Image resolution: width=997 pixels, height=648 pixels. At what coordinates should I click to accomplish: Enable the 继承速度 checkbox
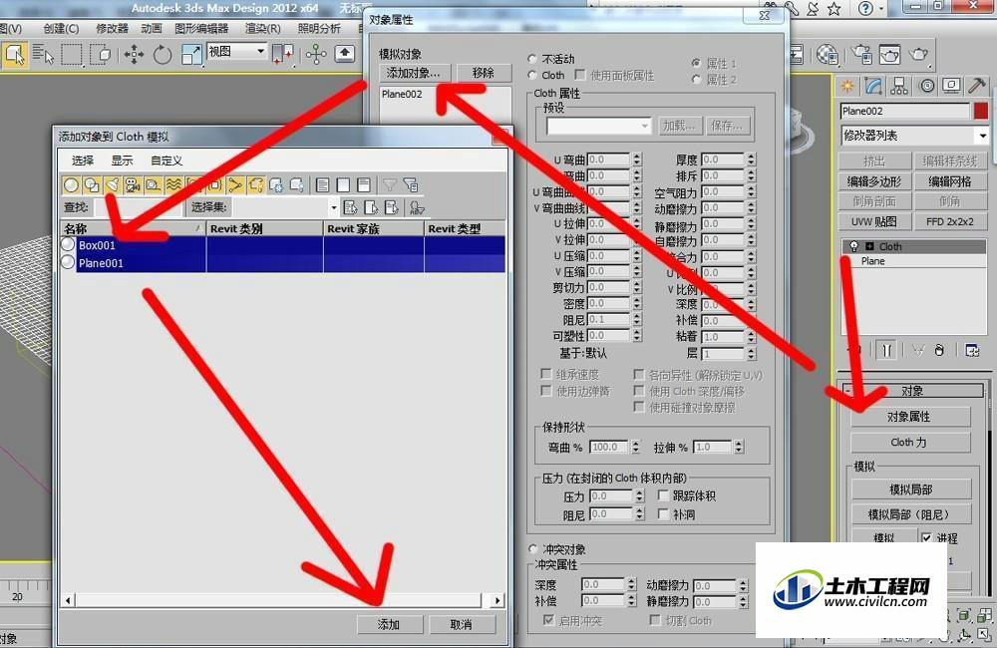(545, 374)
